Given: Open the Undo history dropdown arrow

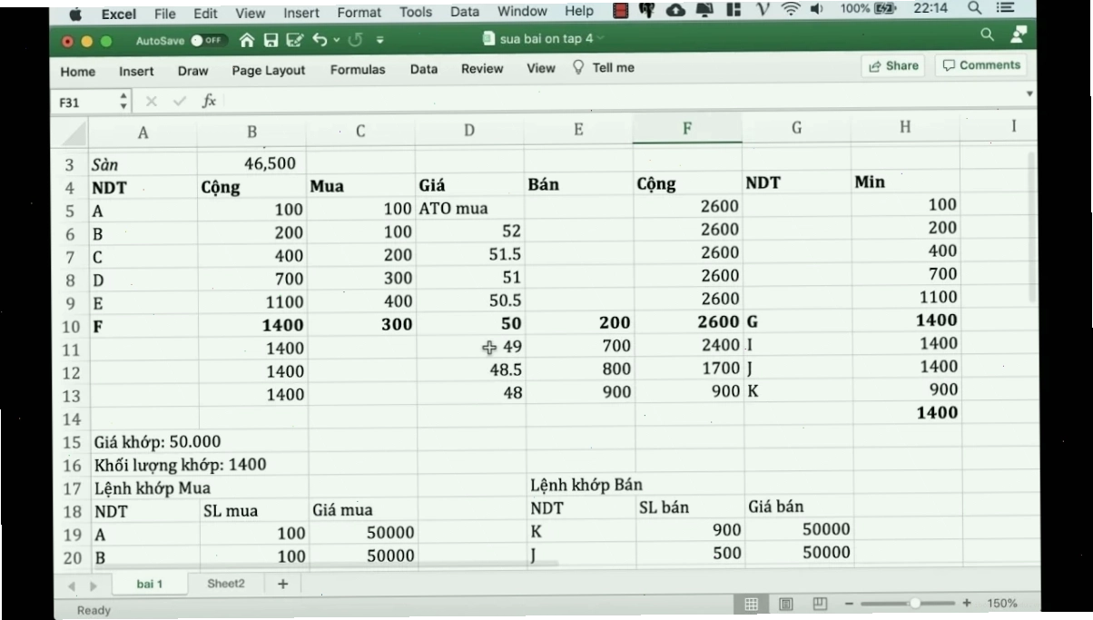Looking at the screenshot, I should click(335, 41).
